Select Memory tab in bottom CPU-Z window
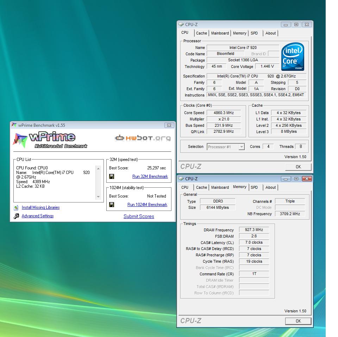Screen dimensions: 338x337 tap(239, 187)
